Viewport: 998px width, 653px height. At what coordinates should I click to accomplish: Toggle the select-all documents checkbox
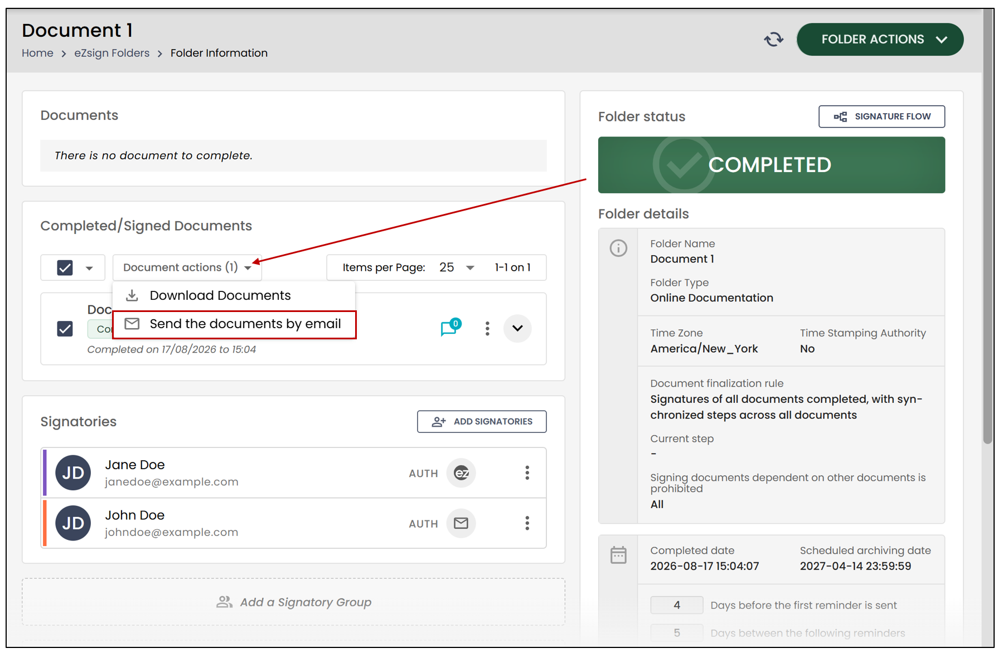pyautogui.click(x=65, y=268)
